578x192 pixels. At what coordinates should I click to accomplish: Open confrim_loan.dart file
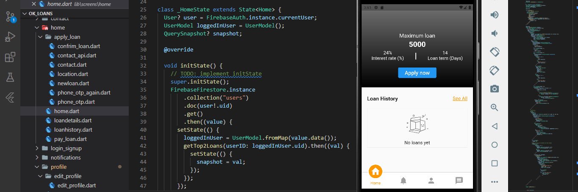coord(79,46)
